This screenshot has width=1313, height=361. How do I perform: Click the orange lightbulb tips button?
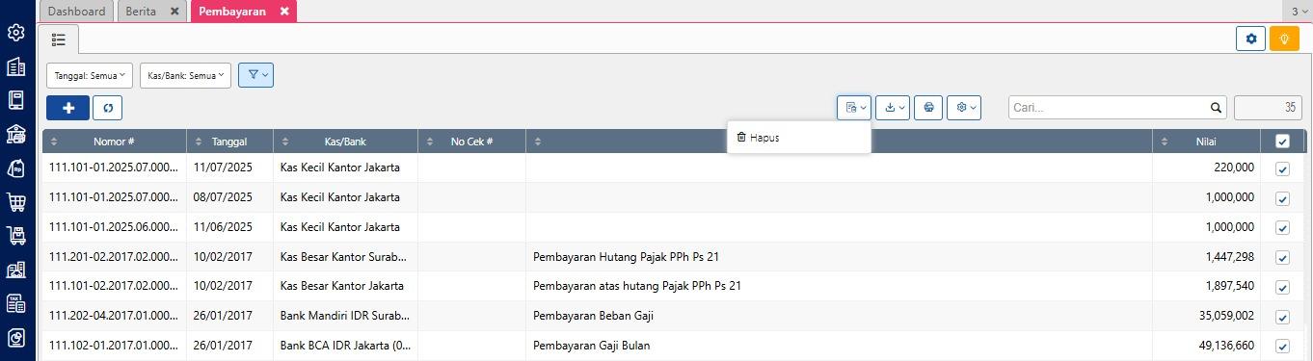pos(1284,39)
